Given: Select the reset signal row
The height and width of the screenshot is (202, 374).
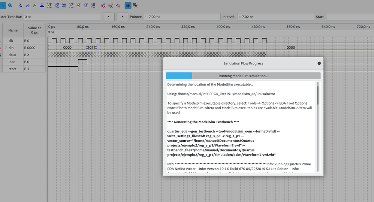Looking at the screenshot, I should [x=13, y=69].
